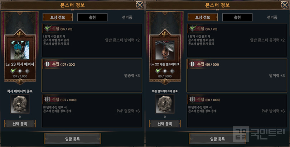Click 일괄 등록 button in left panel
This screenshot has height=147, width=290.
pos(72,139)
